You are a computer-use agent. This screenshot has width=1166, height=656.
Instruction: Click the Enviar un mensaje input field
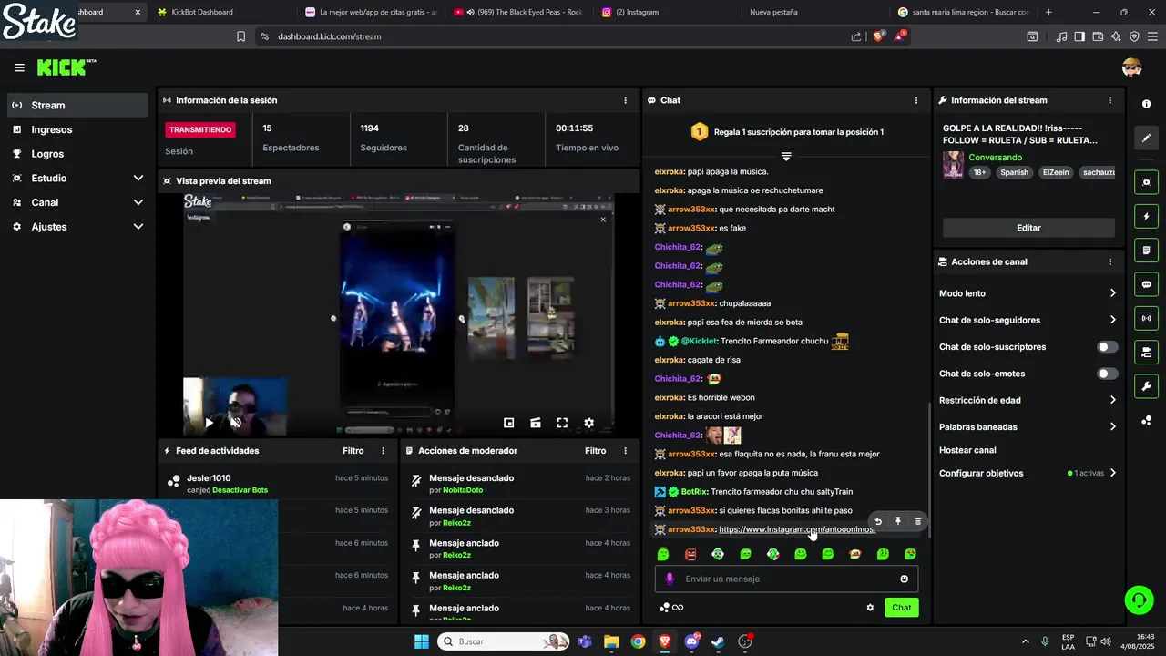click(x=786, y=579)
